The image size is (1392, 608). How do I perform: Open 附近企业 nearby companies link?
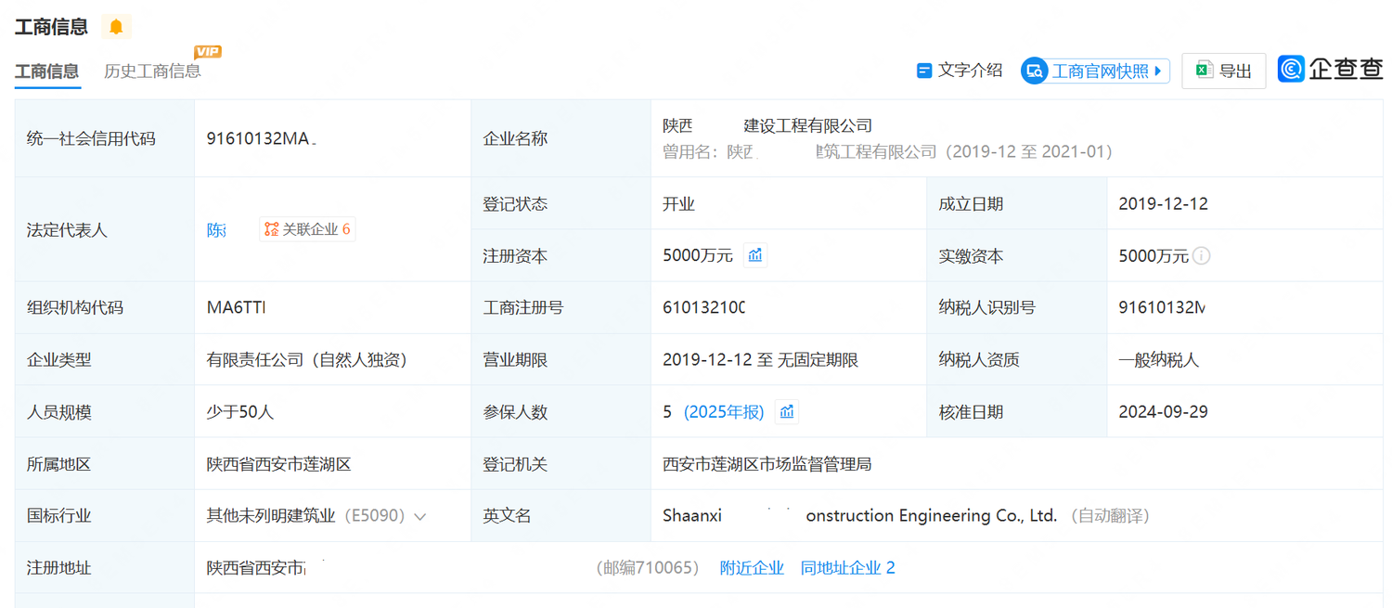click(x=752, y=568)
